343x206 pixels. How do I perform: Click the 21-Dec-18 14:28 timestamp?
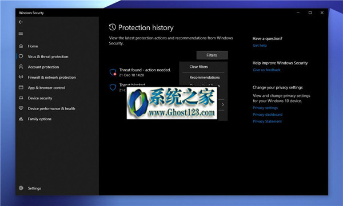point(131,75)
